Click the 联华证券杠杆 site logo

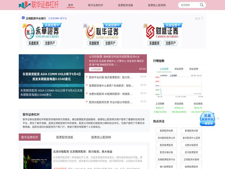pos(39,5)
